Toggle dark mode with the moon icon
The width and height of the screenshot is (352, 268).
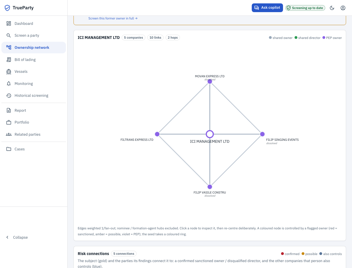pos(332,8)
